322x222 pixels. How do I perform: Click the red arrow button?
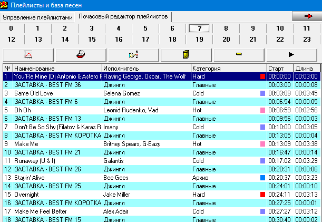coord(307,16)
